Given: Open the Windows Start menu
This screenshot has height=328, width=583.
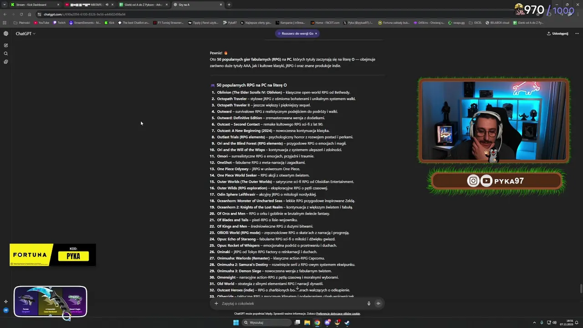Looking at the screenshot, I should tap(236, 323).
